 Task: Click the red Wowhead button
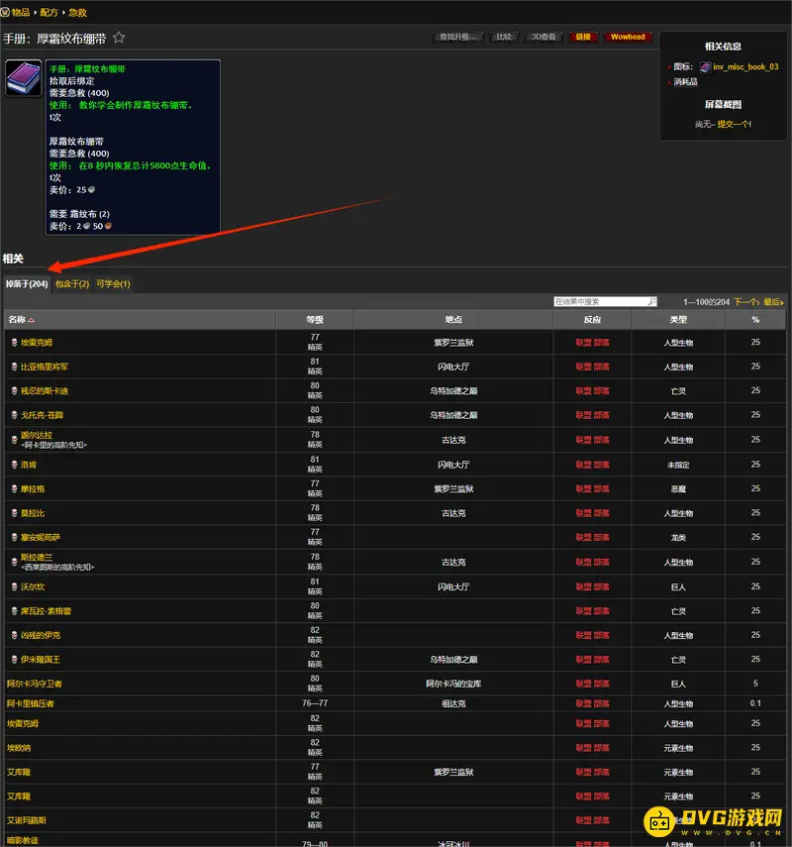coord(628,37)
